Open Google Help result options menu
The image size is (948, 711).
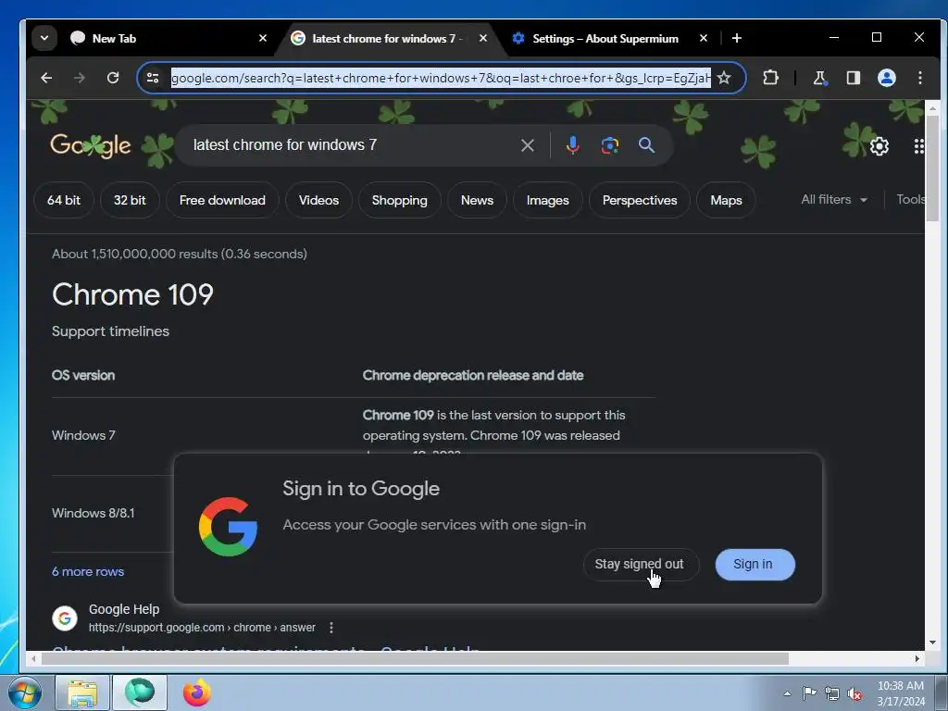click(331, 628)
